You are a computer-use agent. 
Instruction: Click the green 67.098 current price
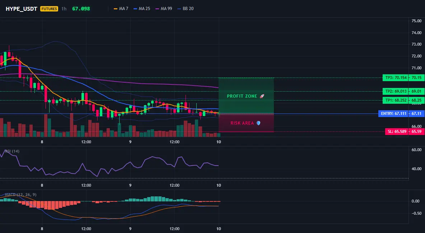[81, 9]
